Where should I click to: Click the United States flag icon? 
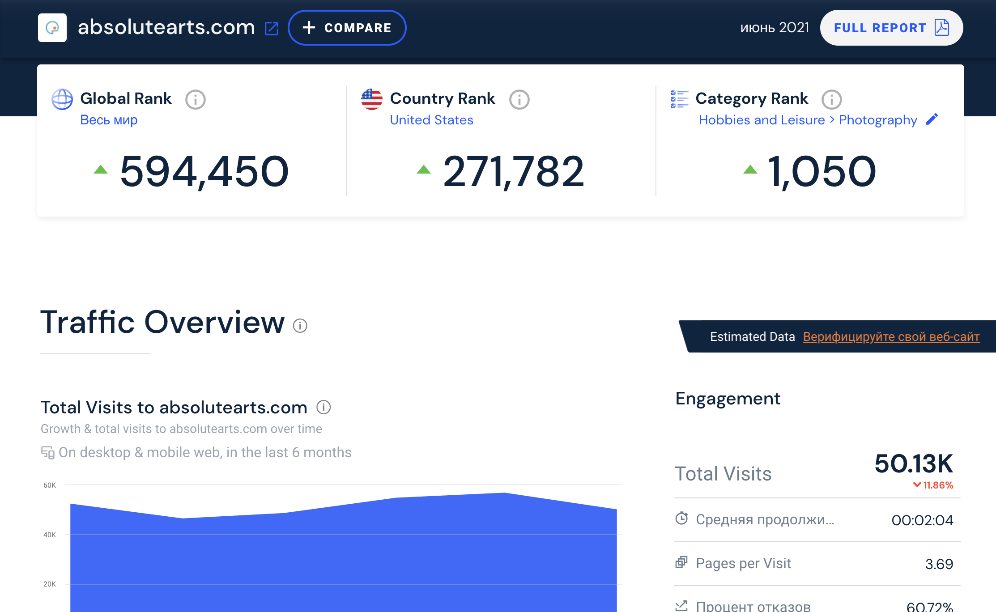(x=372, y=99)
